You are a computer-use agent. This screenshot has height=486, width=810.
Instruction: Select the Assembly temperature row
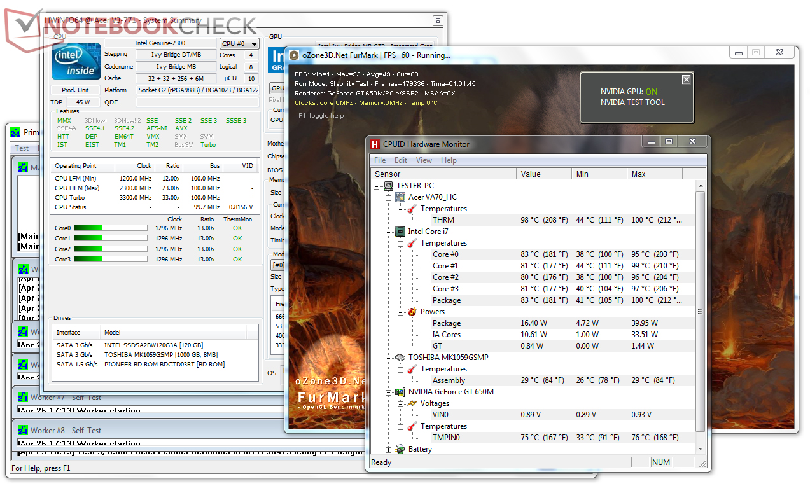tap(533, 380)
